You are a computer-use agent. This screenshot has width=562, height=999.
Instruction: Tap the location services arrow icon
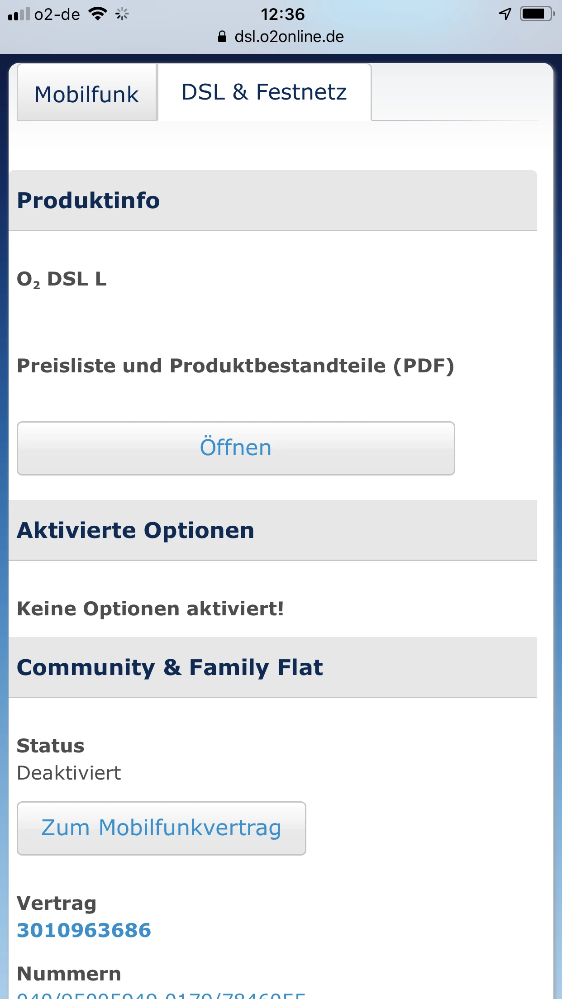[505, 14]
